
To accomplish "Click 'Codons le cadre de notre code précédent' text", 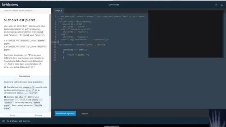I will pos(24,82).
